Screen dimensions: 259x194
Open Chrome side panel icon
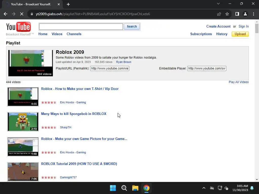click(x=237, y=14)
